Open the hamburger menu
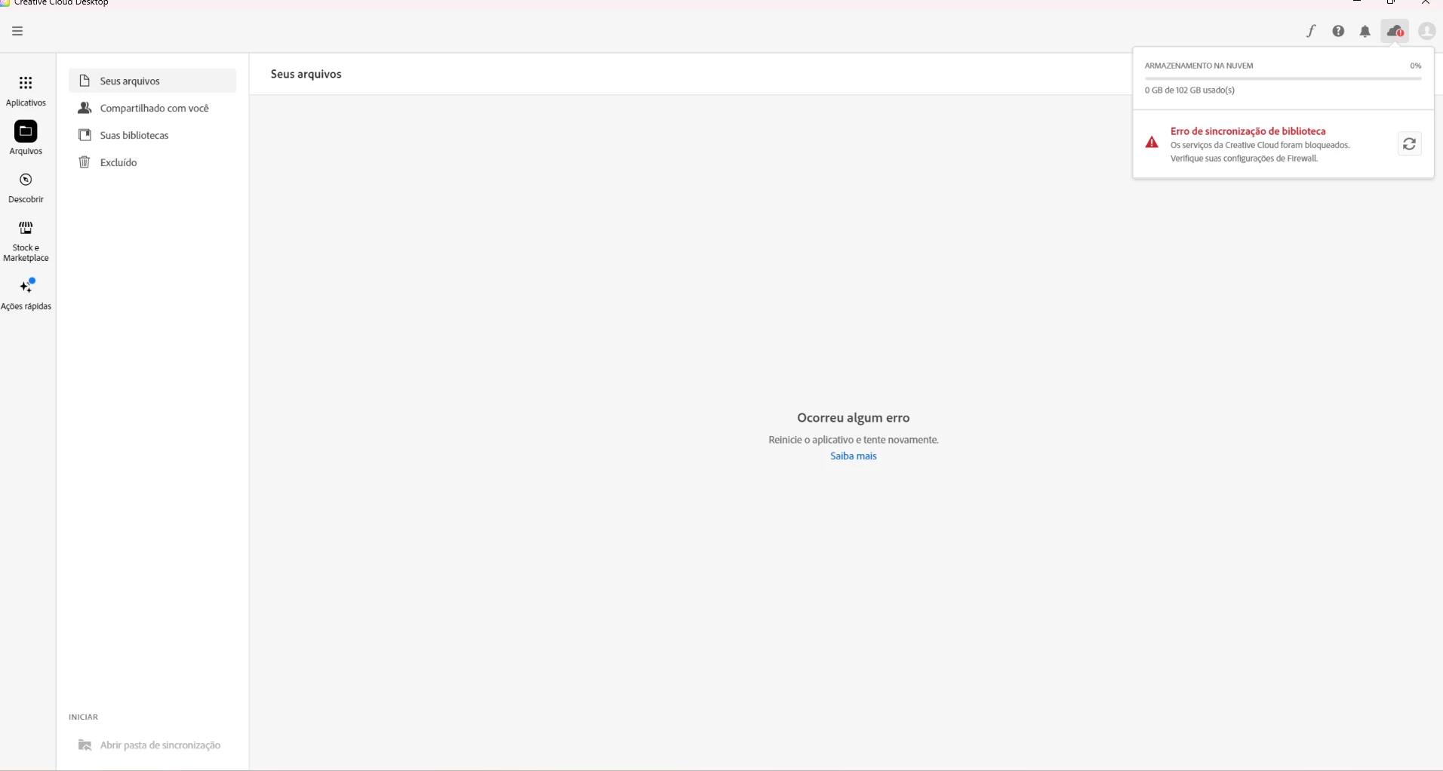 pos(17,31)
